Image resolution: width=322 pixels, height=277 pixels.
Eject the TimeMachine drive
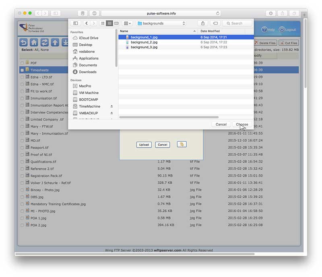pyautogui.click(x=111, y=106)
